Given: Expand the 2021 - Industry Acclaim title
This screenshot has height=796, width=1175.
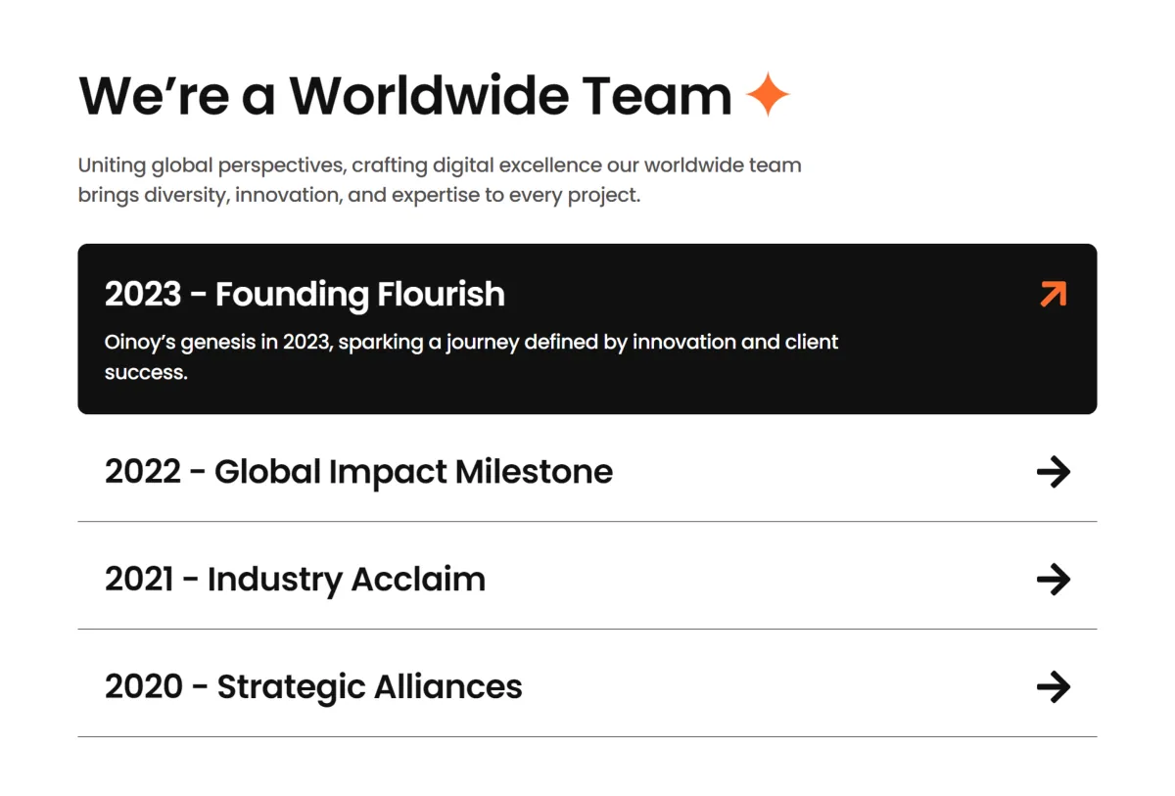Looking at the screenshot, I should (295, 580).
